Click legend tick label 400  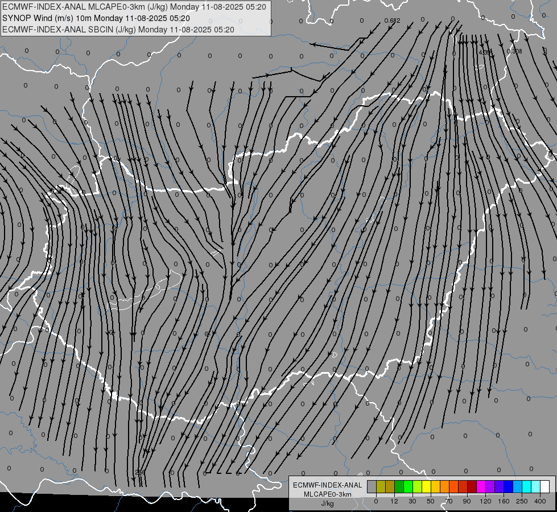pos(540,501)
